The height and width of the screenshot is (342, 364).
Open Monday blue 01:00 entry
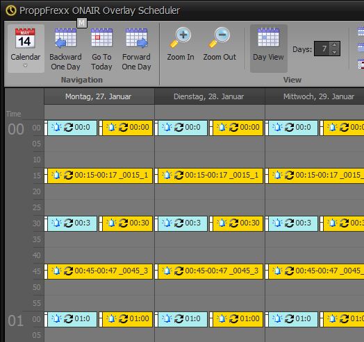(71, 319)
